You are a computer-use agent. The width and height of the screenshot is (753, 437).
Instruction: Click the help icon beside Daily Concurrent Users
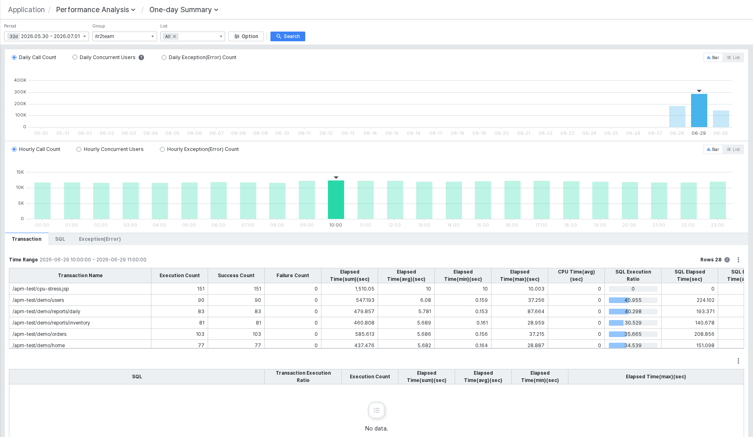[x=141, y=57]
